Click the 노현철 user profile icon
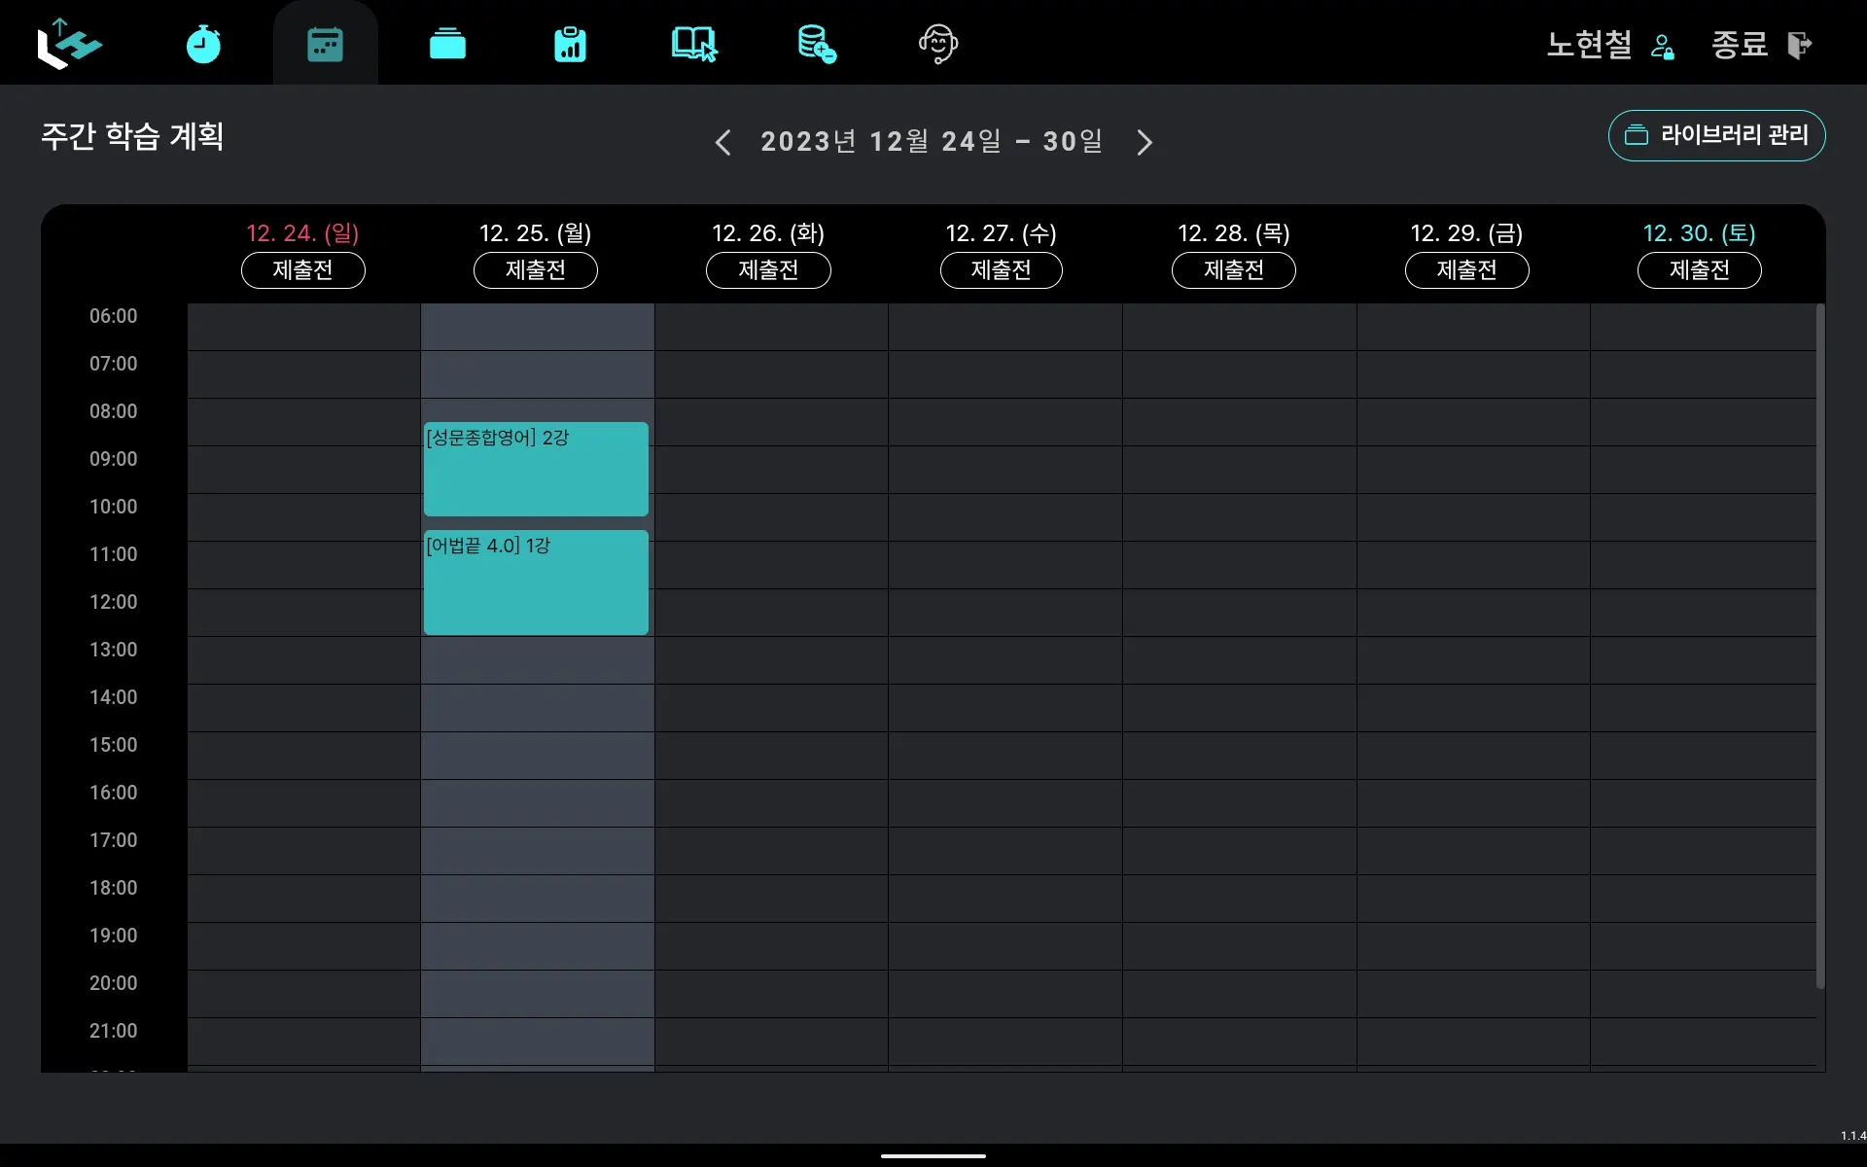1867x1167 pixels. point(1662,46)
